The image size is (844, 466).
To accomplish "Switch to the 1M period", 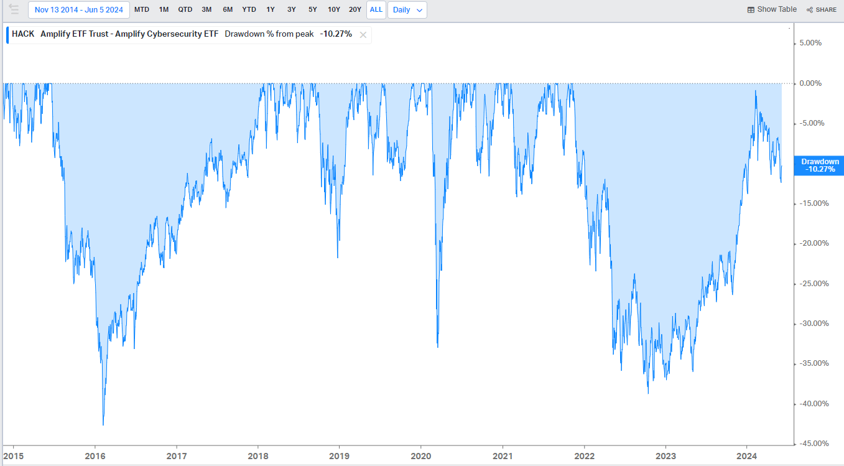I will tap(164, 9).
